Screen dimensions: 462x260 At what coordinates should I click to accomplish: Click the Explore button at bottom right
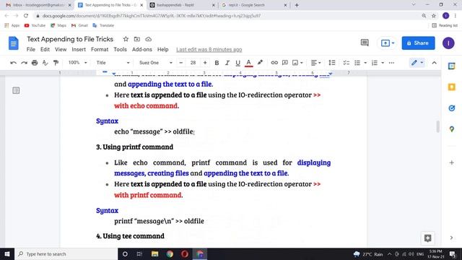(428, 238)
